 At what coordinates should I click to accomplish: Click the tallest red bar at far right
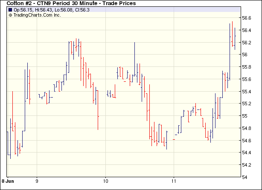[x=233, y=33]
